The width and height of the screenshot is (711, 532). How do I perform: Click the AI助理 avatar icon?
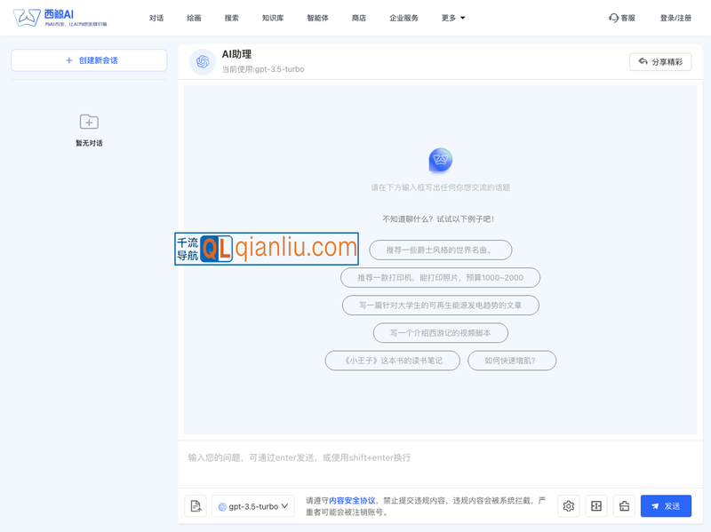pos(203,61)
